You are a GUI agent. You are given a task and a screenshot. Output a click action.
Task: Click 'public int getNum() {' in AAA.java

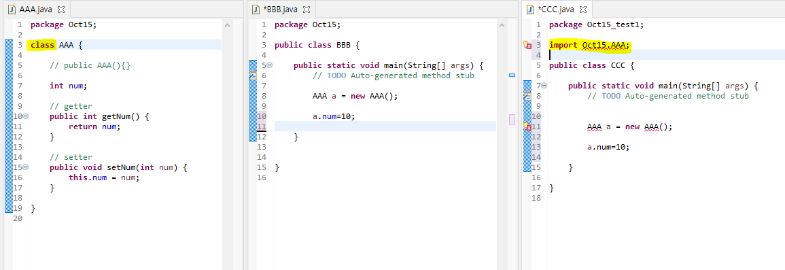click(100, 116)
